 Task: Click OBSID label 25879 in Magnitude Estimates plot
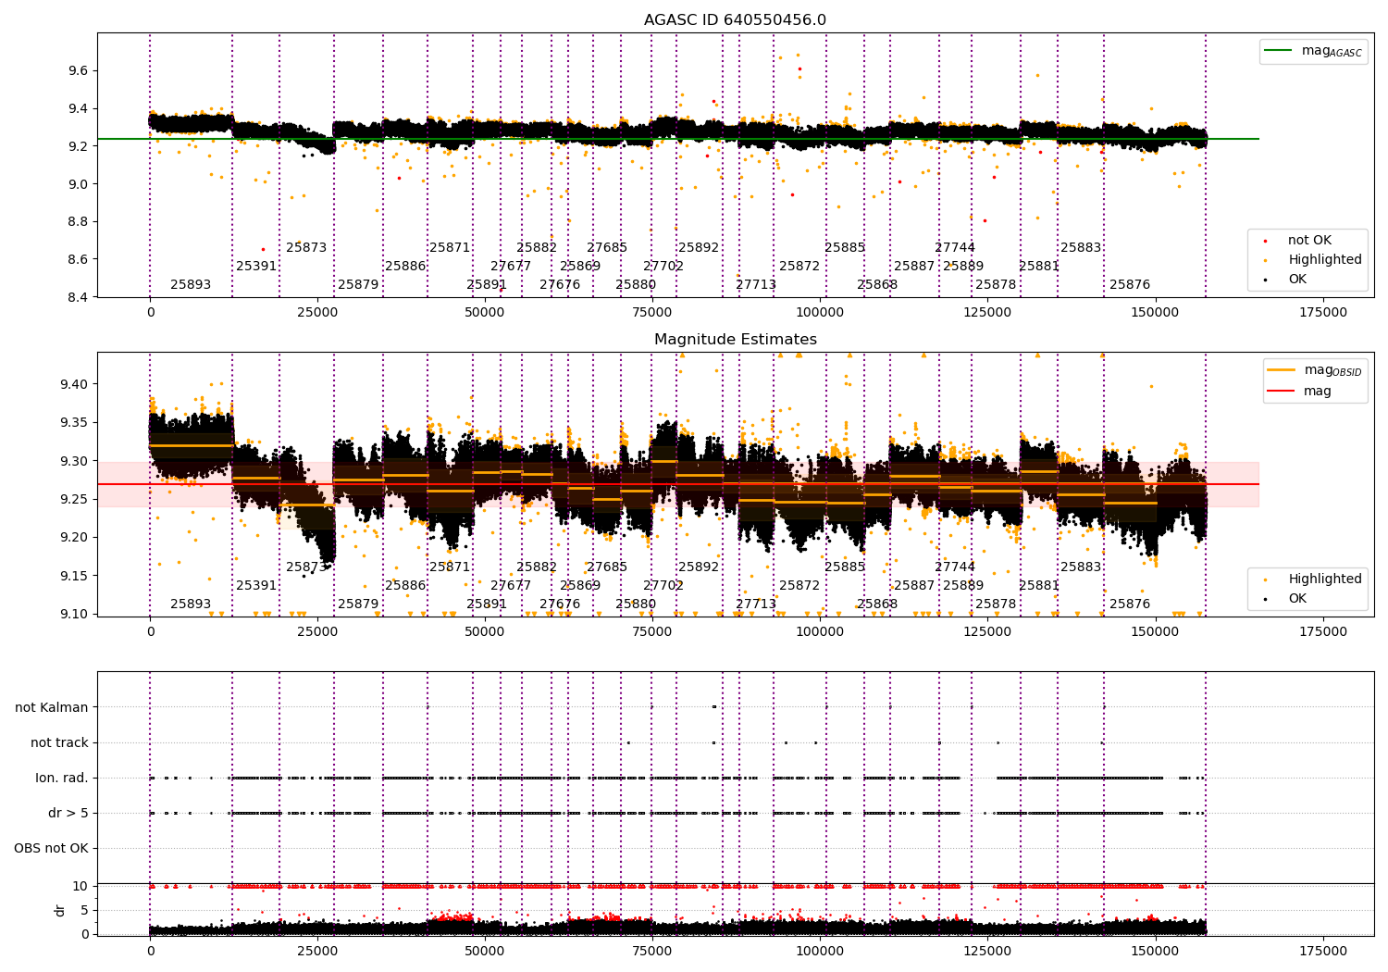click(358, 604)
